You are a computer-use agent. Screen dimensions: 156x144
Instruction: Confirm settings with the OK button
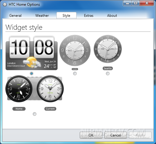point(91,135)
